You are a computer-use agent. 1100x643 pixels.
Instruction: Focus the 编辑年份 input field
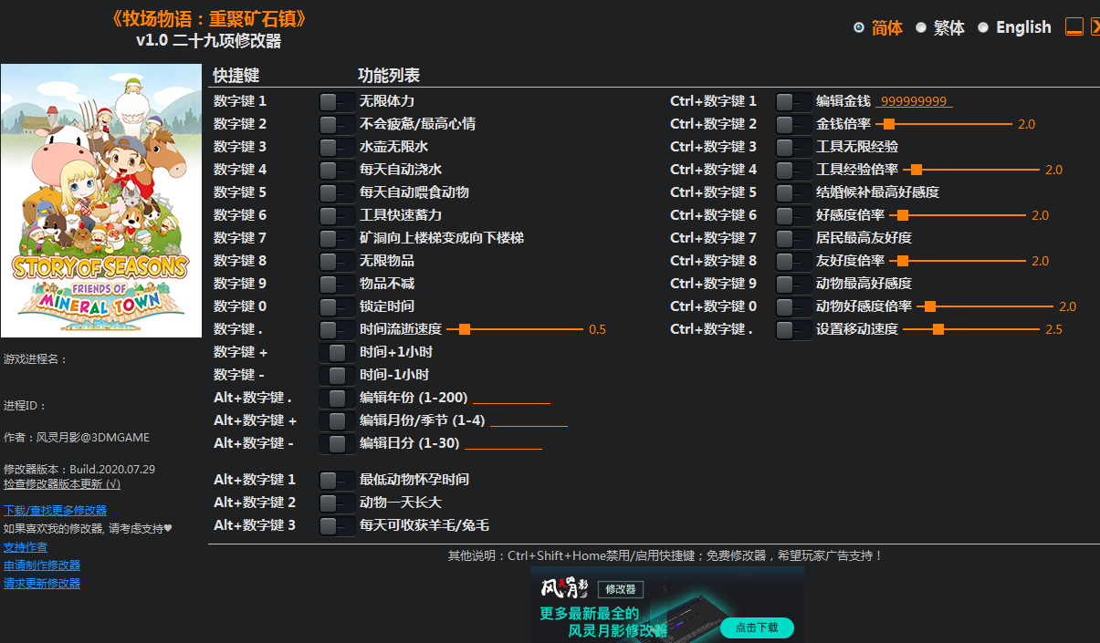click(x=511, y=398)
